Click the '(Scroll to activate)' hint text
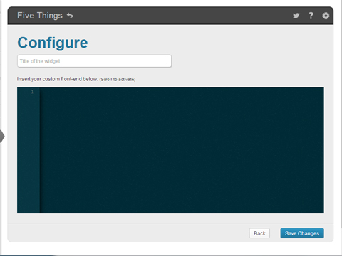The image size is (342, 256). click(x=118, y=80)
